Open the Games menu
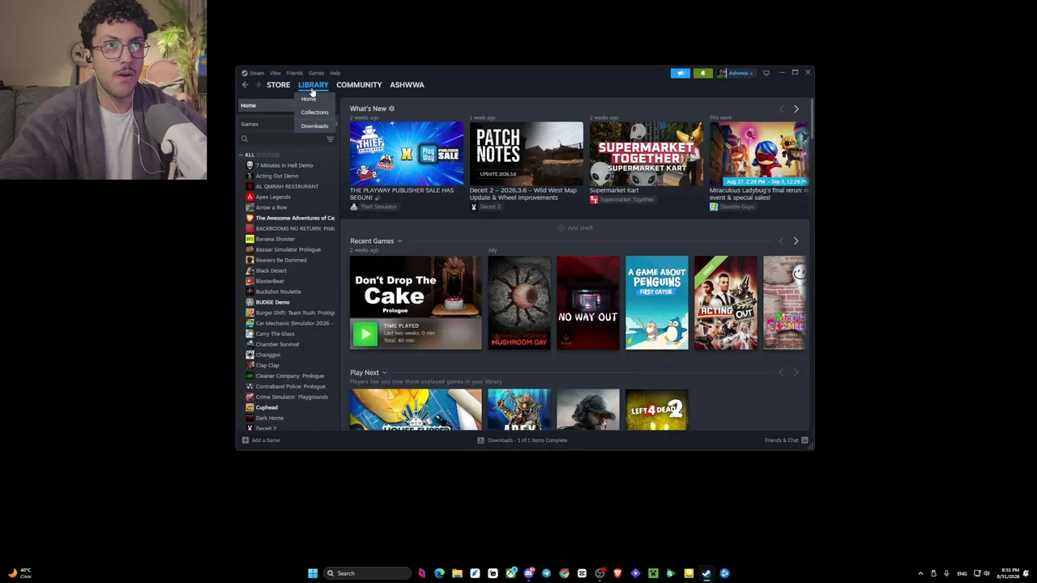1037x583 pixels. click(316, 73)
